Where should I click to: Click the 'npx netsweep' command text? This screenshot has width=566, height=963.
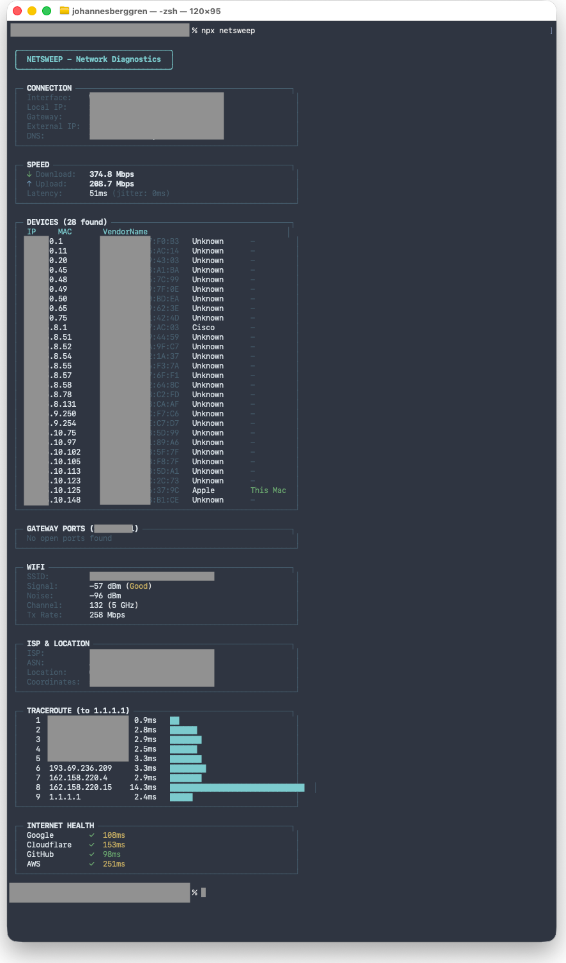coord(228,31)
